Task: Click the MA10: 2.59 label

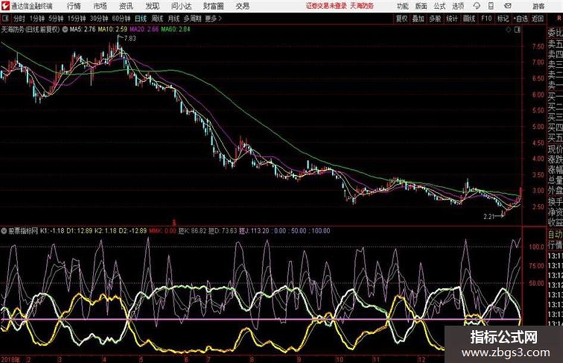Action: pyautogui.click(x=113, y=29)
